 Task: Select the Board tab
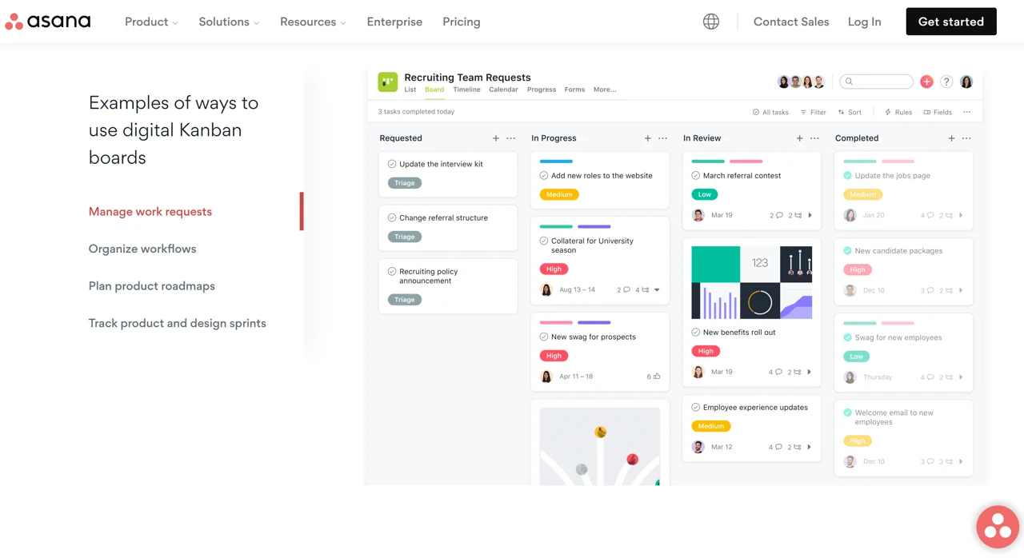point(434,90)
